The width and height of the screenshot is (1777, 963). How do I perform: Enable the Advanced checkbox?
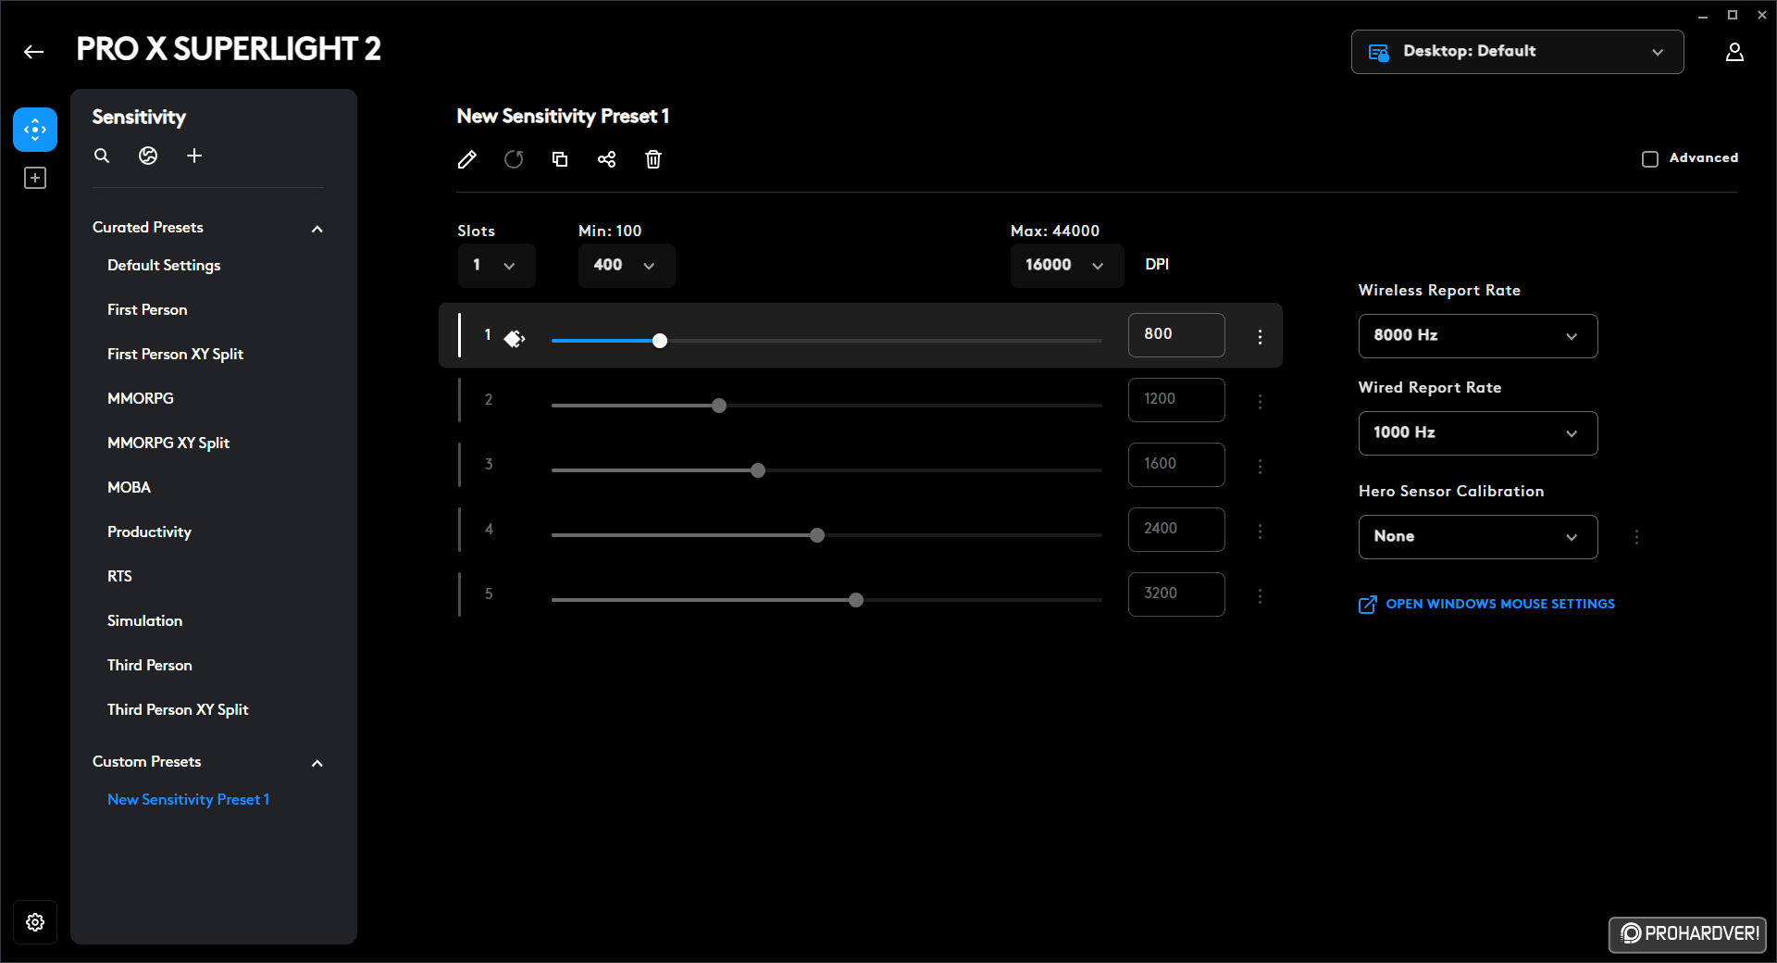click(x=1650, y=159)
